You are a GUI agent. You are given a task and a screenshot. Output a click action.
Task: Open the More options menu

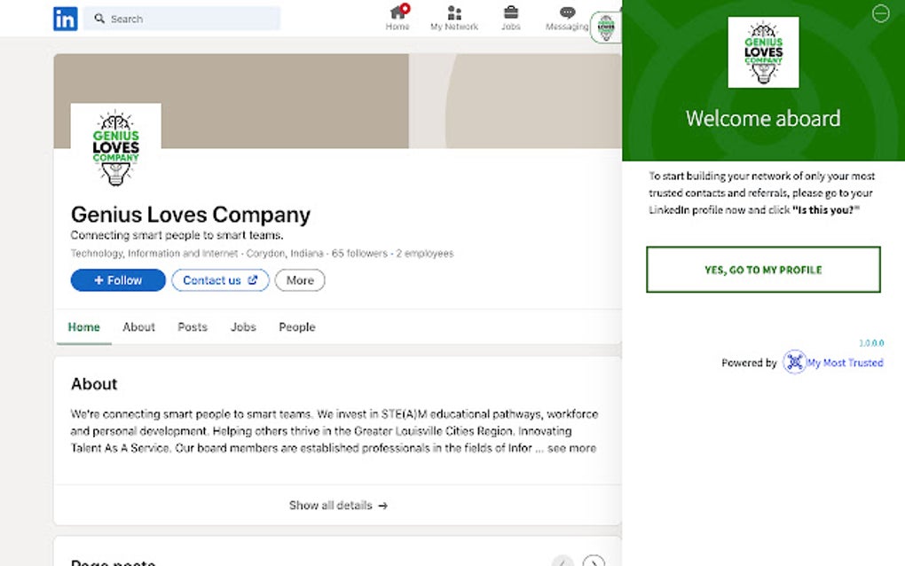click(299, 279)
